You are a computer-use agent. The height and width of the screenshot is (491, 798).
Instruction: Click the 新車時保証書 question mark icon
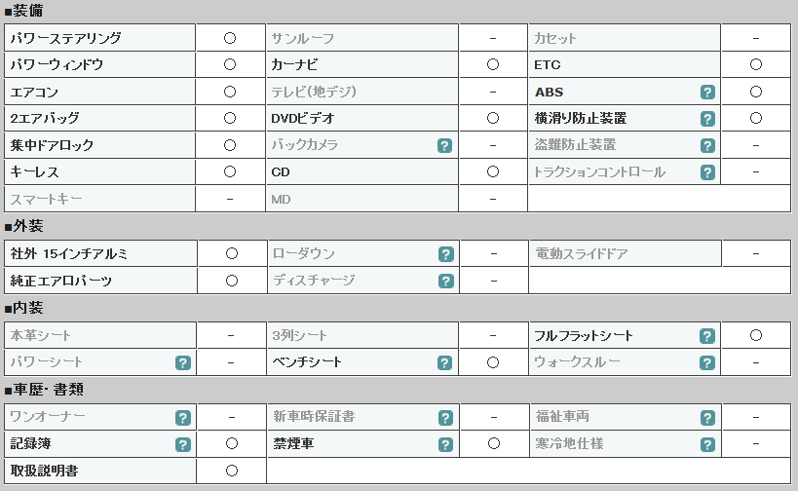pyautogui.click(x=445, y=418)
